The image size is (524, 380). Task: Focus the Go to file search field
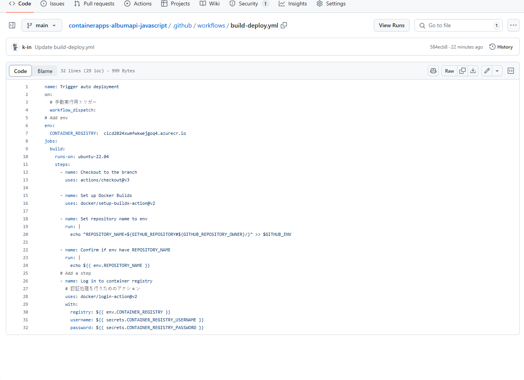pyautogui.click(x=458, y=25)
